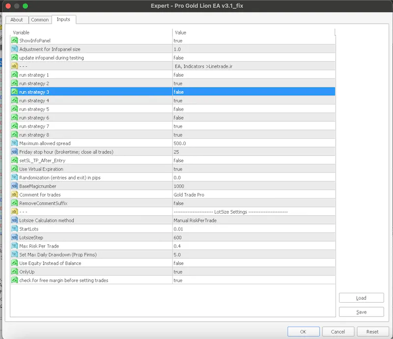Click icon beside Adjustment for Infopanel size
Screen dimensions: 393x339
15,49
